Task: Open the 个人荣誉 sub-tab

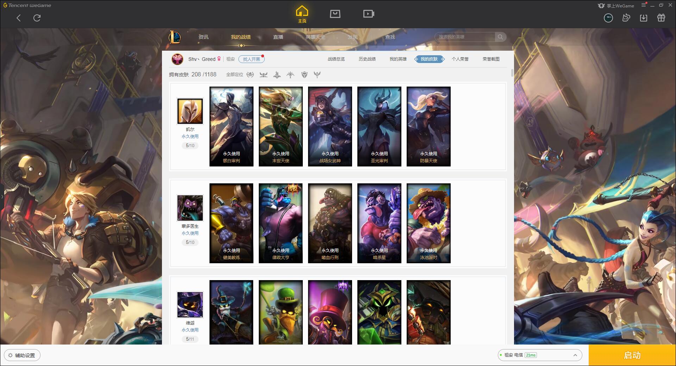Action: 460,59
